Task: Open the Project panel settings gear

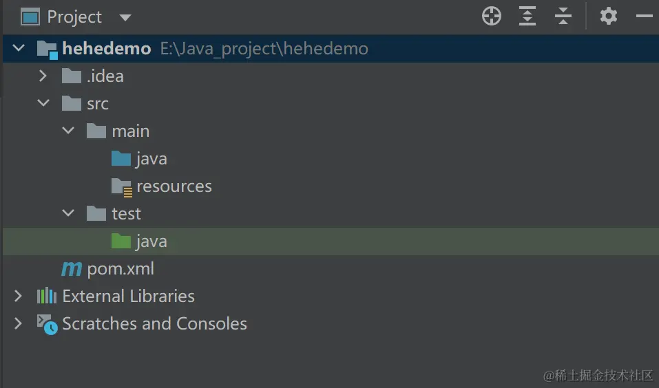Action: tap(609, 17)
